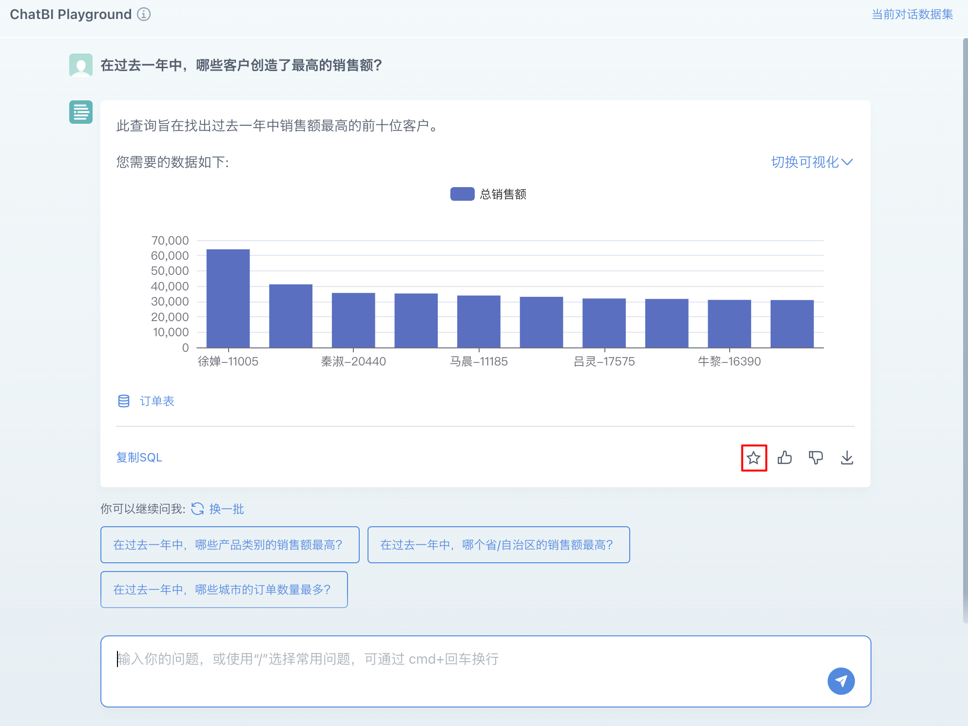Click the 70,000 y-axis value
The image size is (968, 726).
click(x=170, y=241)
